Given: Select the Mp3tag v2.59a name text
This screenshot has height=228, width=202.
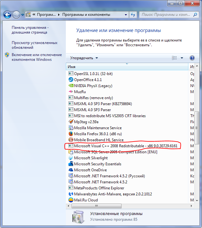Looking at the screenshot, I should pyautogui.click(x=86, y=122).
